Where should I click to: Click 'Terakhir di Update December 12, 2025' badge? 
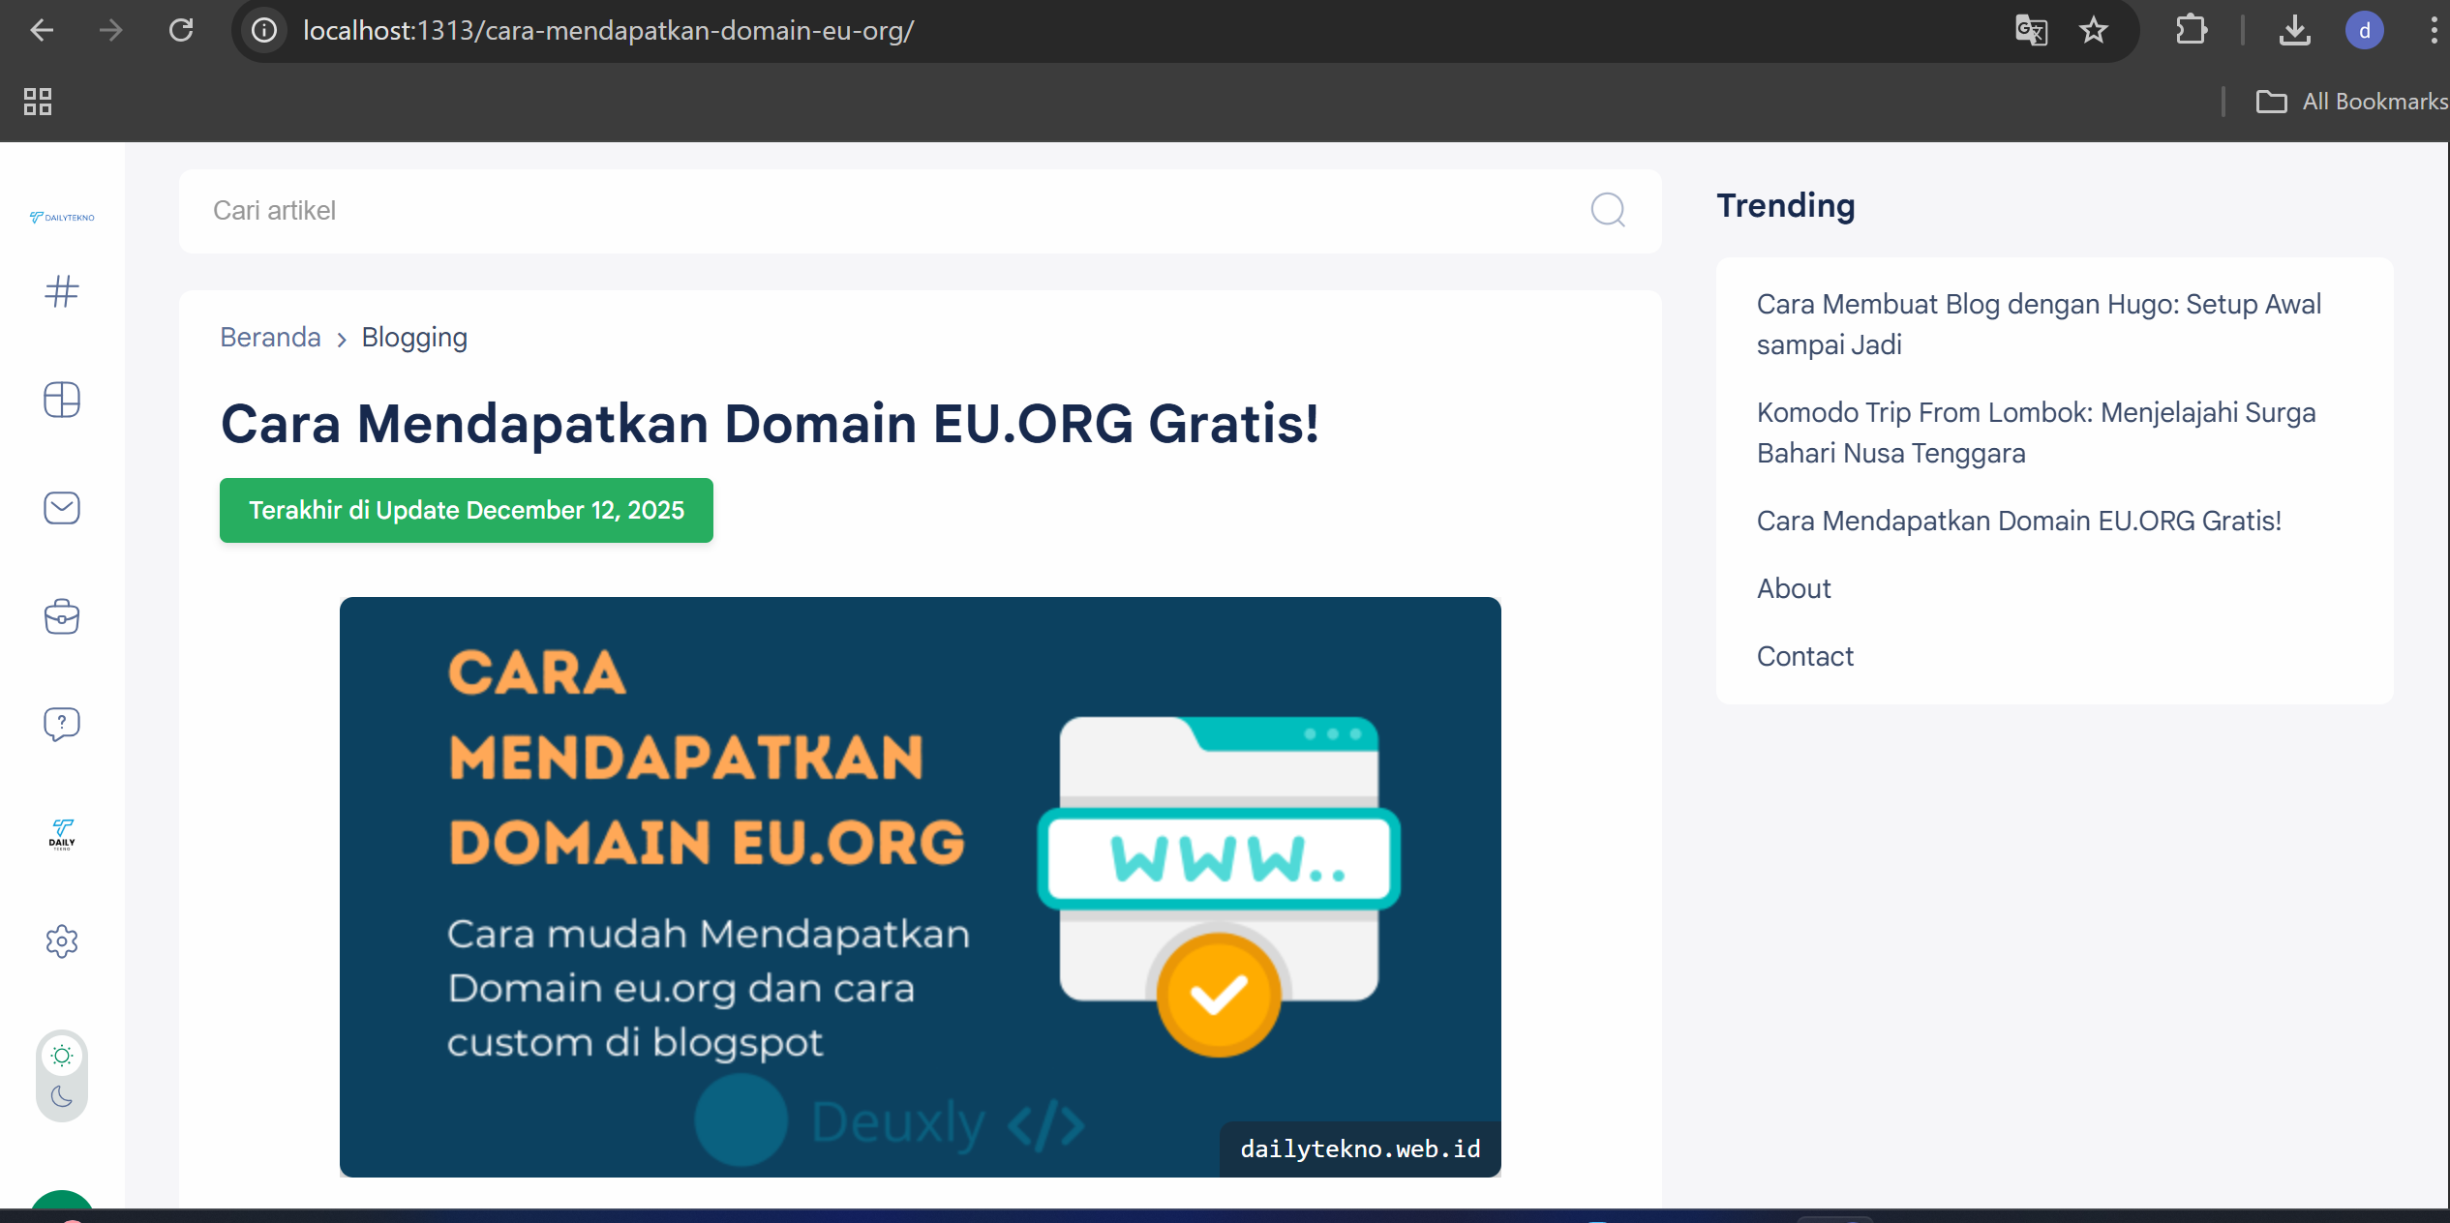click(x=467, y=510)
